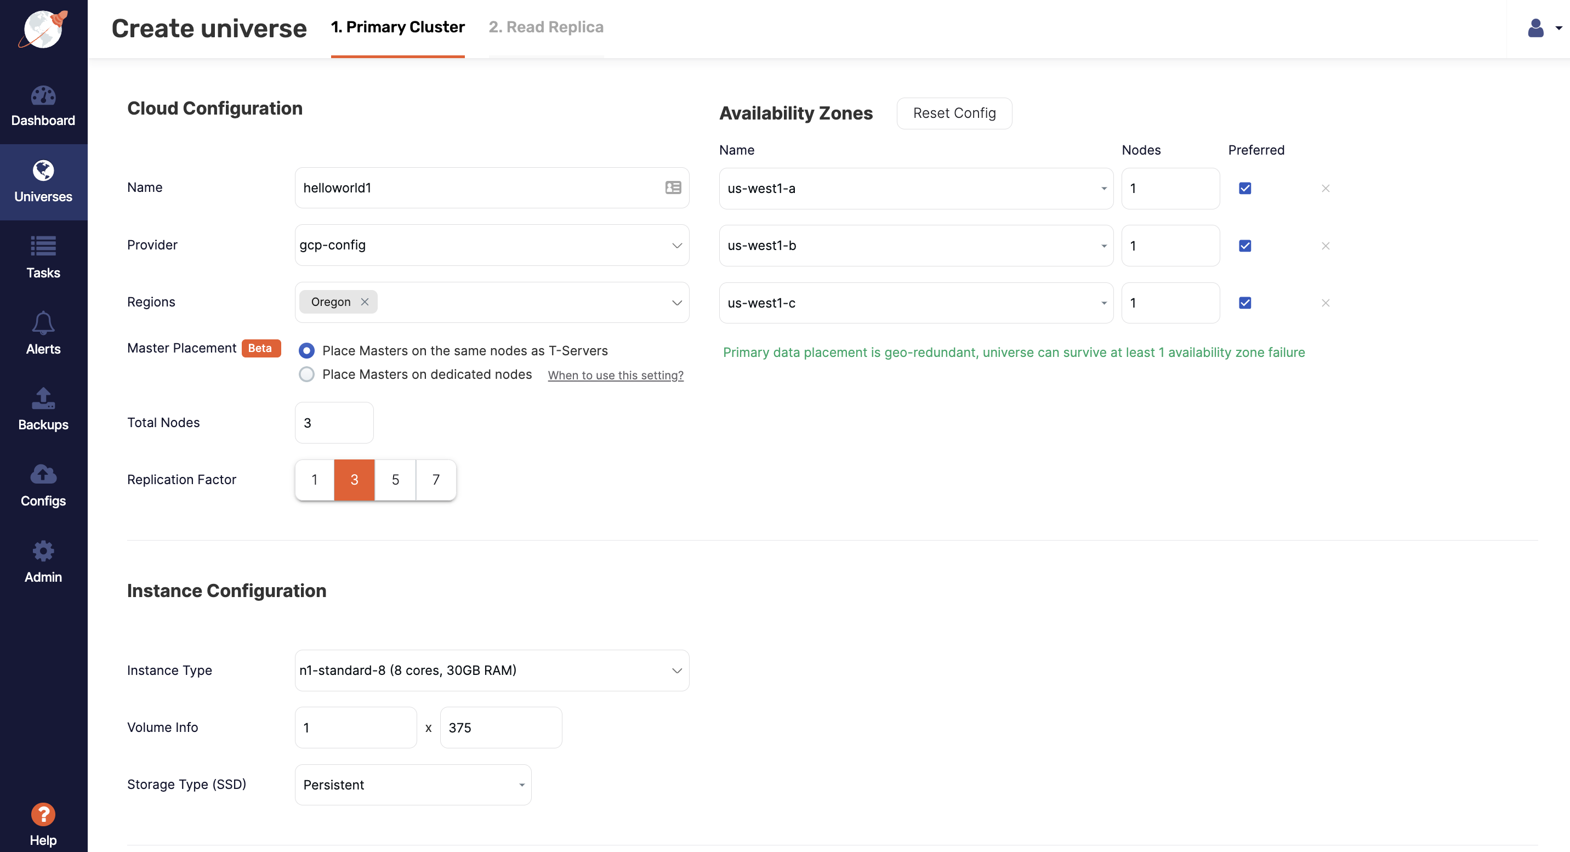Select the Primary Cluster tab

pos(397,27)
